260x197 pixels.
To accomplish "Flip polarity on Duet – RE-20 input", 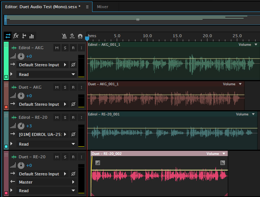I will (73, 174).
